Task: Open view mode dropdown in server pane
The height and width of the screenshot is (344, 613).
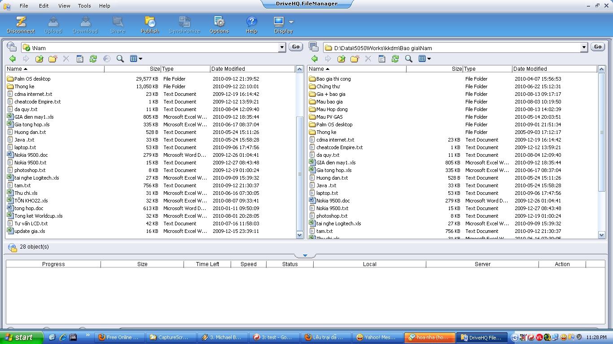Action: point(136,59)
